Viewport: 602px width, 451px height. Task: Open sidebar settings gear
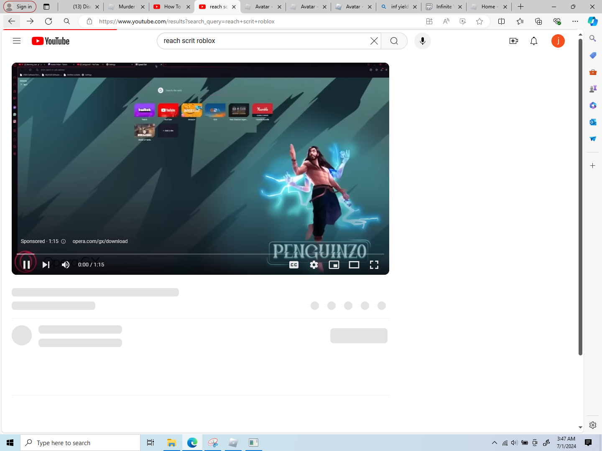tap(593, 425)
